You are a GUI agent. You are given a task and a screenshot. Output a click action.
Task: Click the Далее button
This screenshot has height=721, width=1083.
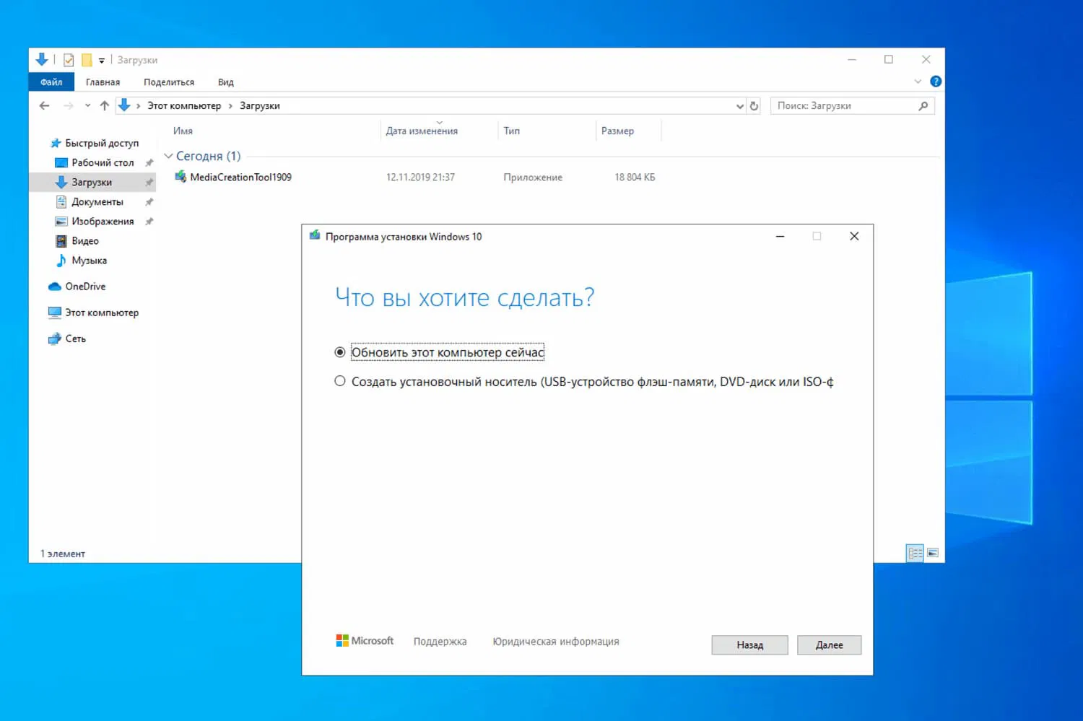[x=828, y=644]
